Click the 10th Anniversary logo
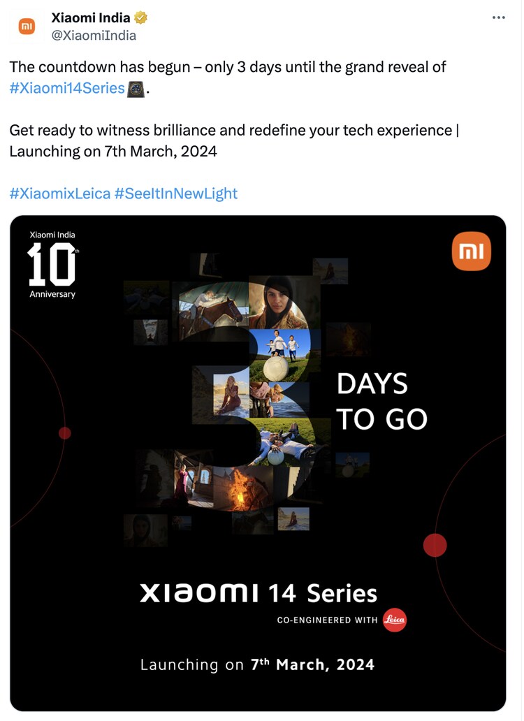The height and width of the screenshot is (721, 524). (52, 264)
